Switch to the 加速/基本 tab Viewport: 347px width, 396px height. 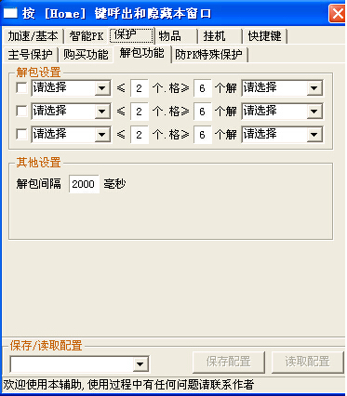point(33,36)
